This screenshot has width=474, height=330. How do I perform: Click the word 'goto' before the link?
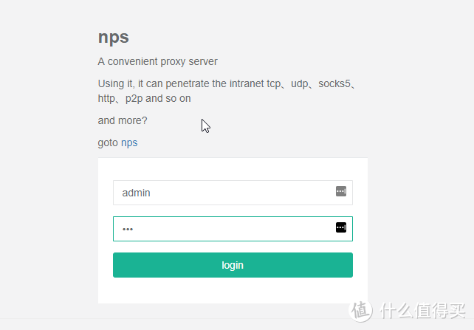coord(108,142)
